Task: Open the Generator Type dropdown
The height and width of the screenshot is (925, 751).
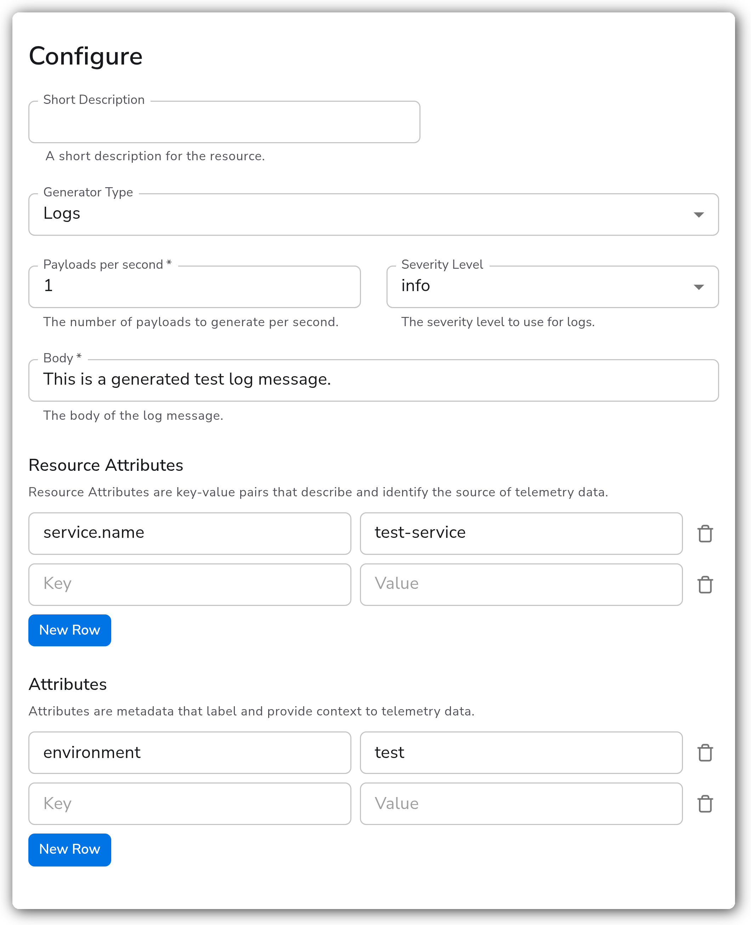Action: coord(373,214)
